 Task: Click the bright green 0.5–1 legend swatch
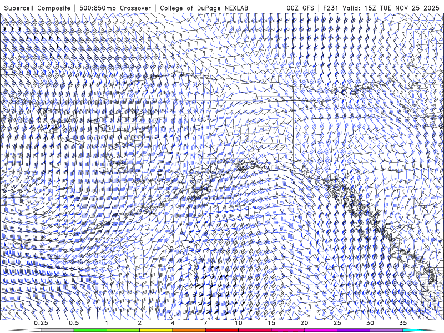click(x=90, y=330)
